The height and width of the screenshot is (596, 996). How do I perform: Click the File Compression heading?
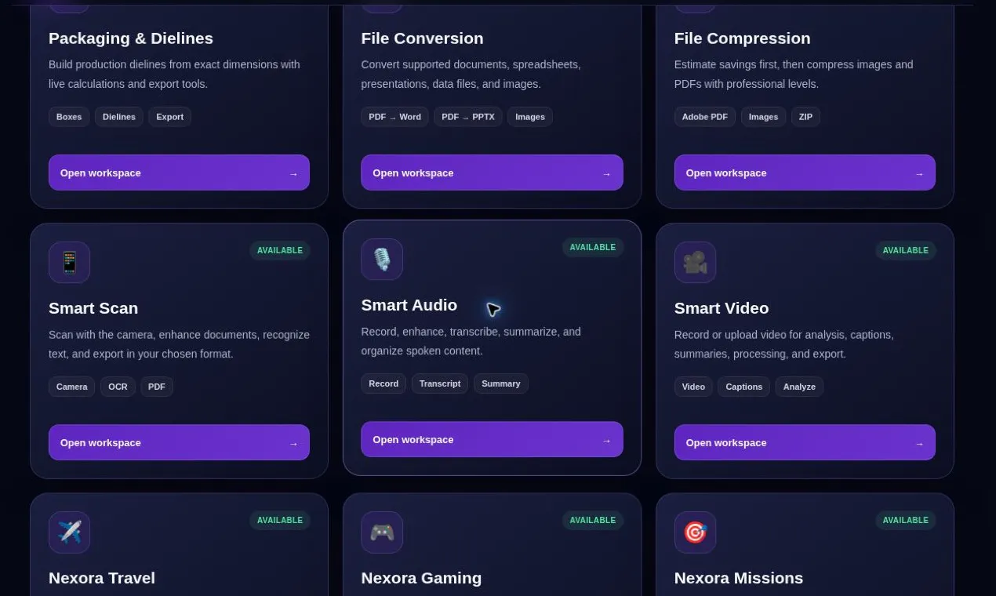coord(742,38)
